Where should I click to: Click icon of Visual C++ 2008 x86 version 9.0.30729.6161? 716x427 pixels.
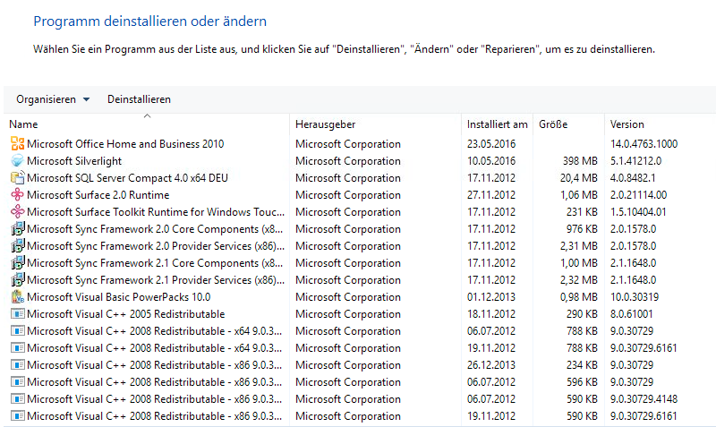click(17, 415)
